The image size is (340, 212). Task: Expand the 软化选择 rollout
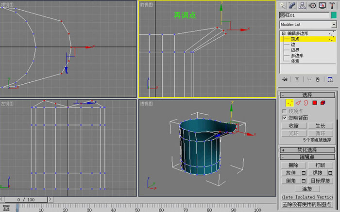coord(307,150)
